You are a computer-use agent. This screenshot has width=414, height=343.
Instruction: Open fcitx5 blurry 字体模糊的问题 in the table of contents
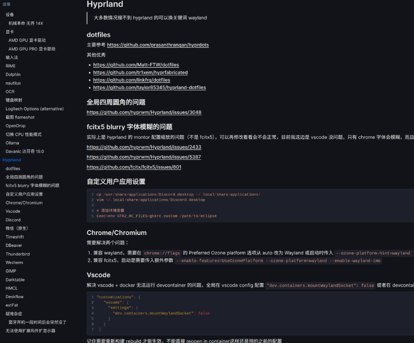click(33, 186)
